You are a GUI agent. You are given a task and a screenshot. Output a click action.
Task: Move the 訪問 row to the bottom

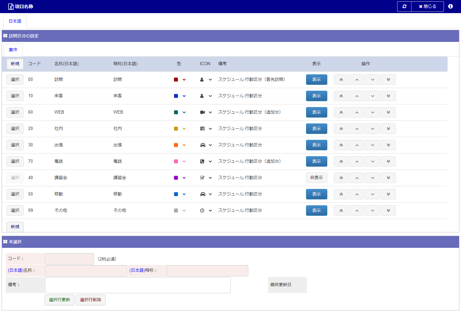click(388, 80)
